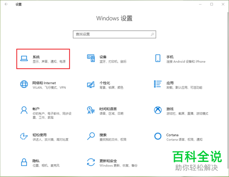This screenshot has height=177, width=229.
Task: Click the Windows 更新、恢复、备份 description
Action: 119,166
